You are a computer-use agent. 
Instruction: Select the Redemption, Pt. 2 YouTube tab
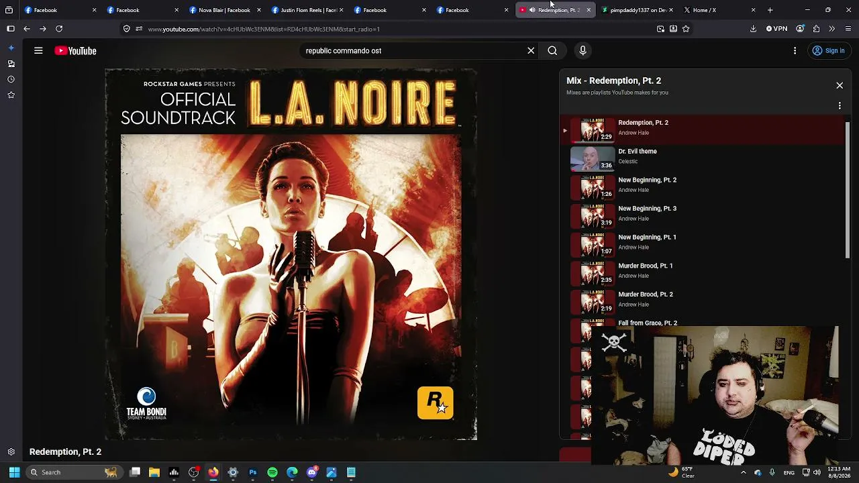[554, 10]
